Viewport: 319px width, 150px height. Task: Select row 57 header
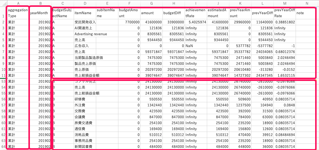point(4,105)
